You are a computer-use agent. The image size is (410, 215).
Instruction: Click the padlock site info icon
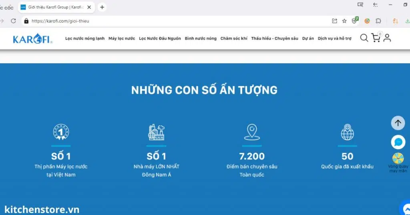(26, 21)
